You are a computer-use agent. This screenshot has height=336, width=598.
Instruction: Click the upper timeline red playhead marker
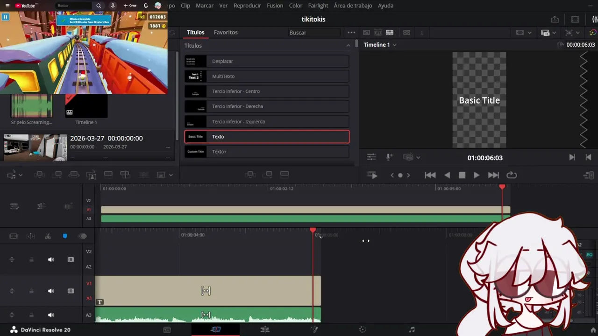tap(502, 187)
